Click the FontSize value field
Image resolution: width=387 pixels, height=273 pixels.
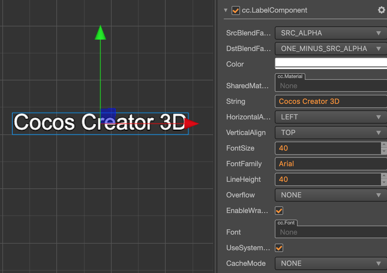tap(328, 148)
